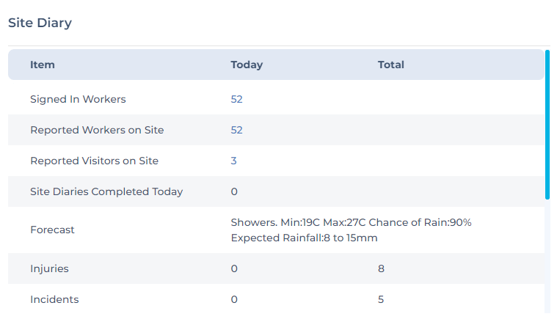Click the Site Diaries Completed Today label
Viewport: 557px width, 322px height.
tap(106, 191)
